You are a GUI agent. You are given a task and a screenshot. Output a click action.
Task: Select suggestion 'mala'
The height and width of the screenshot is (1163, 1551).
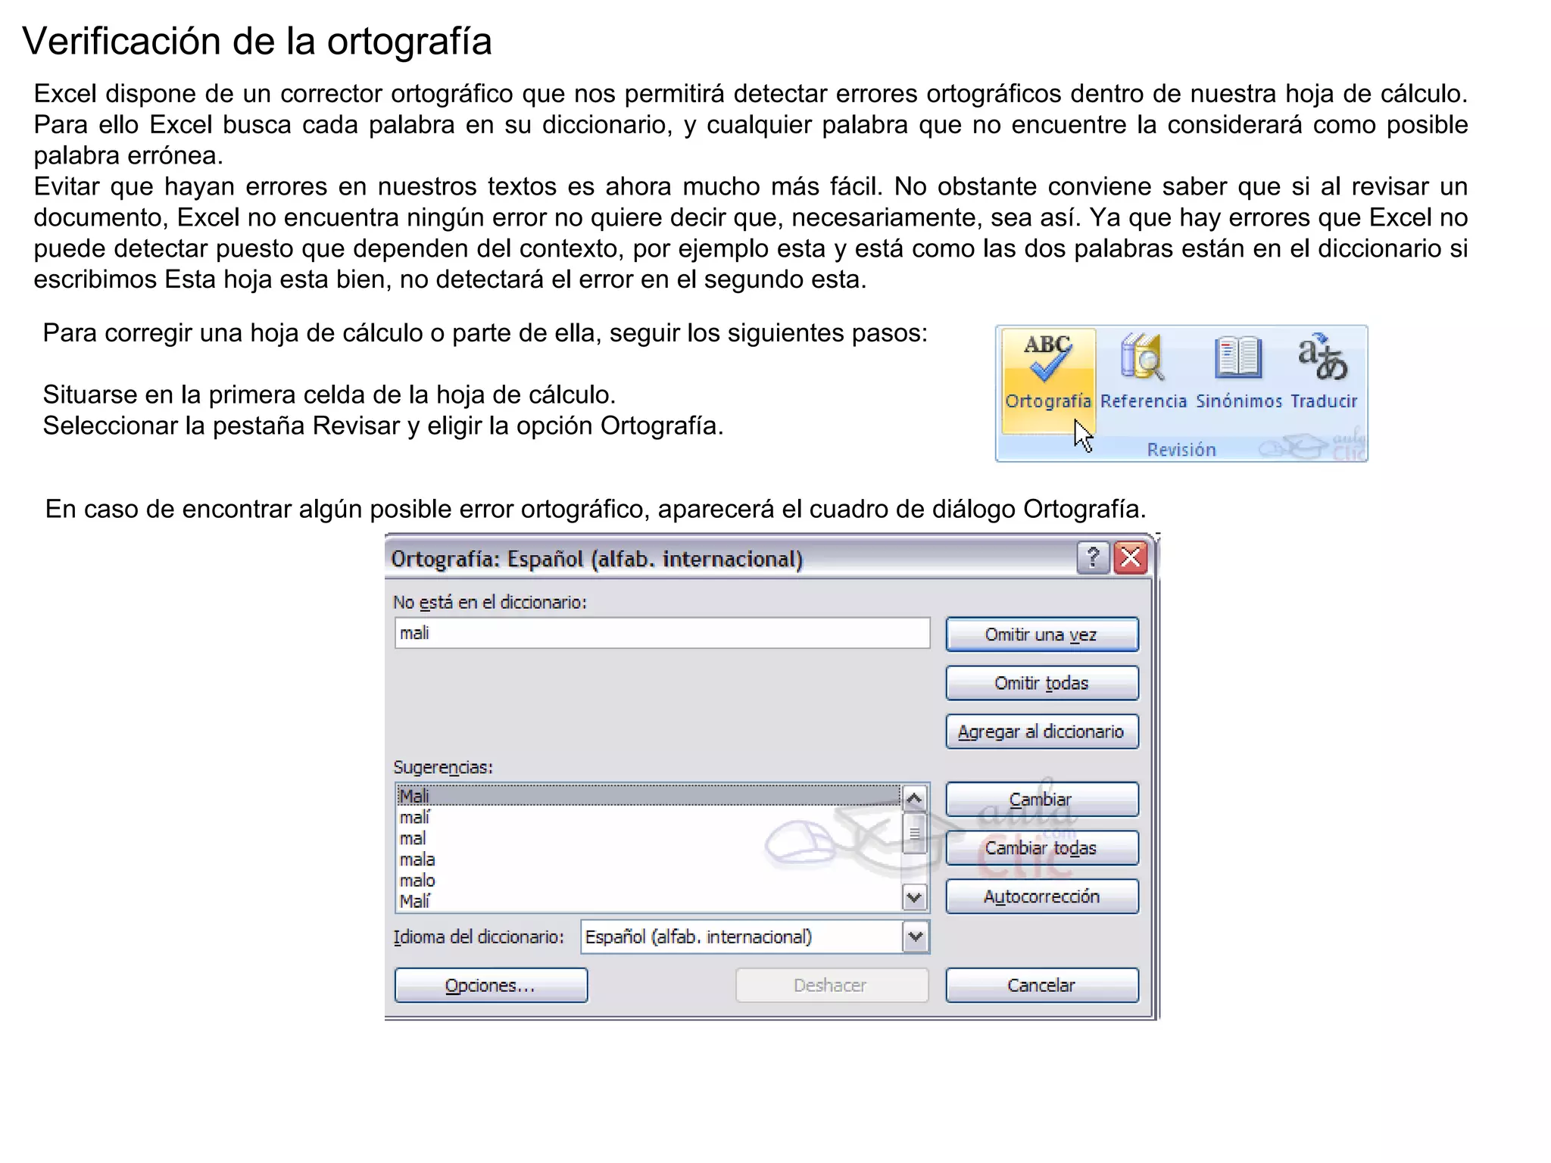[x=649, y=859]
